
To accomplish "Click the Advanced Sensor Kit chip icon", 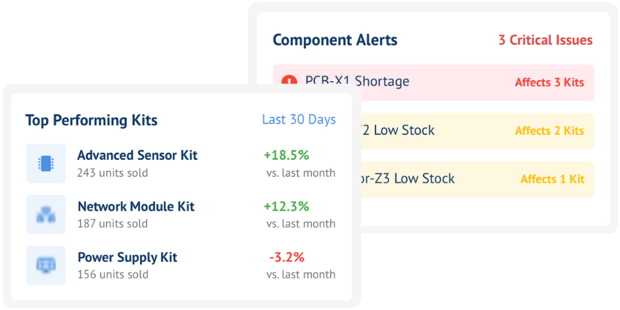I will point(45,163).
